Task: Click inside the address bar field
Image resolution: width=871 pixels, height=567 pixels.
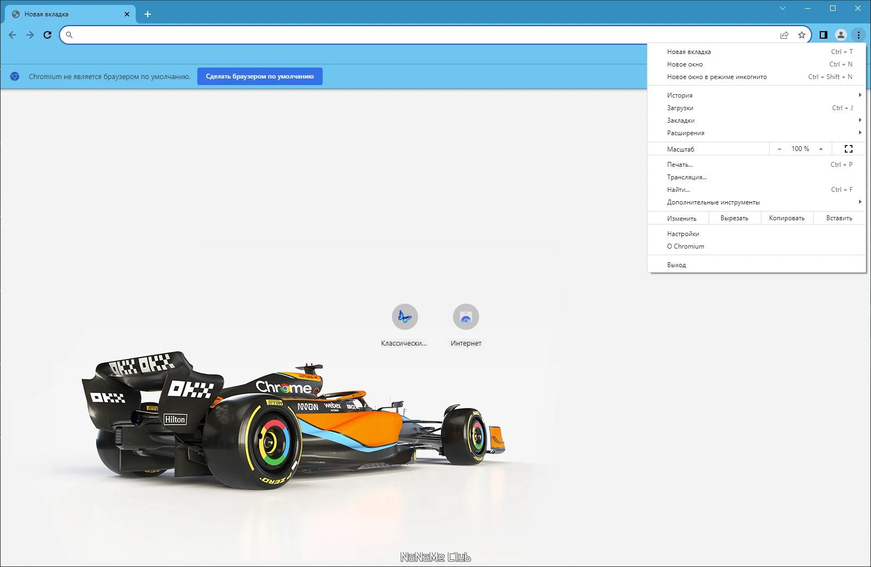Action: pyautogui.click(x=420, y=35)
